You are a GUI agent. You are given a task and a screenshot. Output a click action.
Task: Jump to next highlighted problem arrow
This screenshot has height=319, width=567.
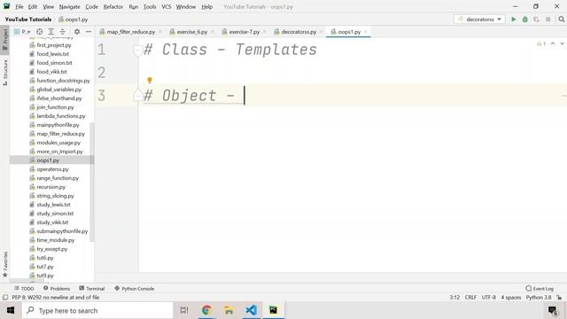point(562,43)
